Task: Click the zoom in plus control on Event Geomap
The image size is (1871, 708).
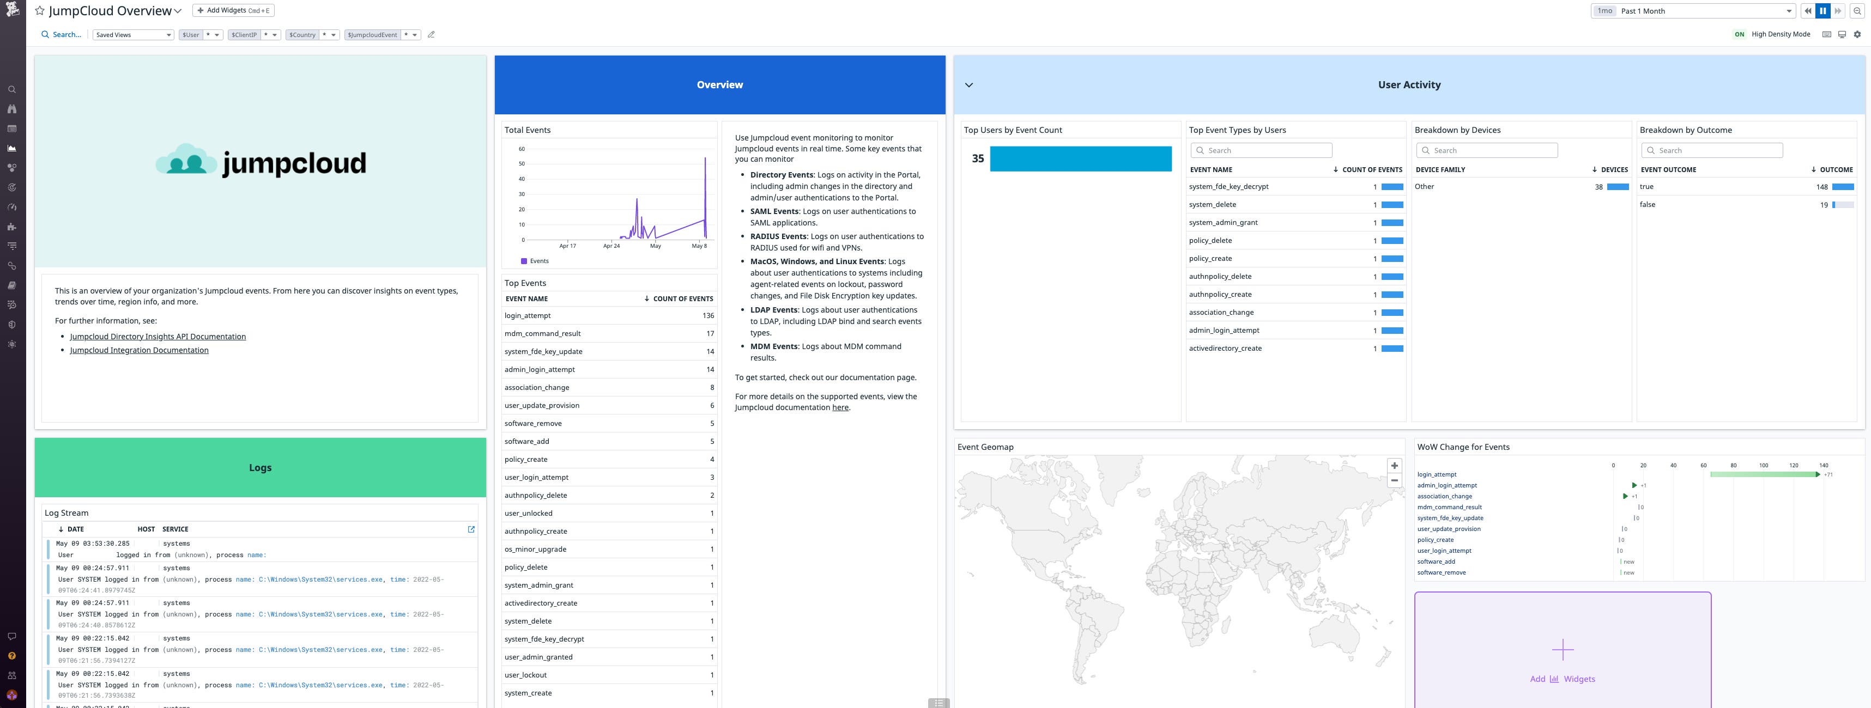Action: [1395, 465]
